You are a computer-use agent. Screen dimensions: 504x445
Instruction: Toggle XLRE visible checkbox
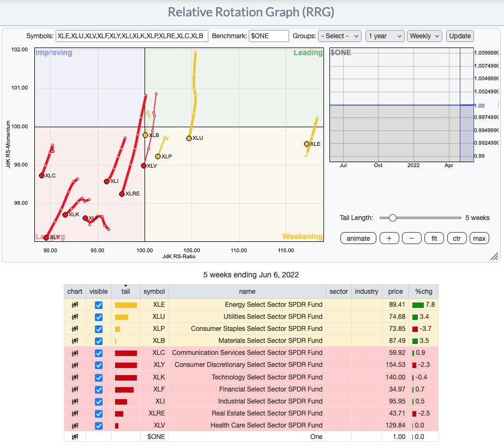tap(99, 414)
